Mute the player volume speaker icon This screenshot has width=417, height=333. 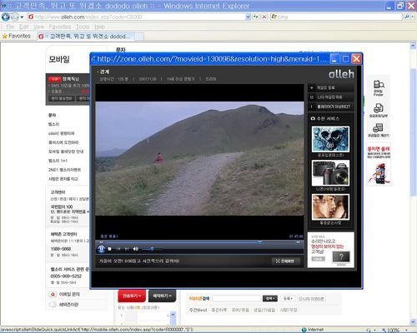click(135, 249)
